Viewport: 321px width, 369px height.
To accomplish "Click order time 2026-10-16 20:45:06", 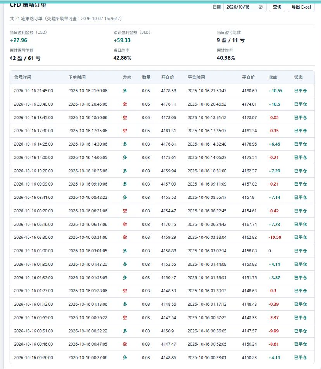I will pos(88,104).
